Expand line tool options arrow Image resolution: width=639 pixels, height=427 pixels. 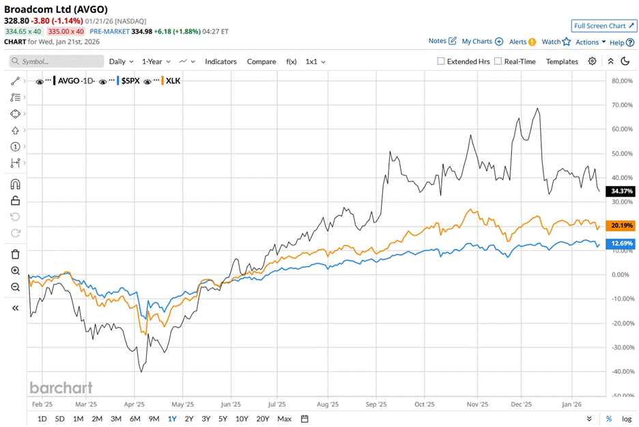tap(25, 81)
